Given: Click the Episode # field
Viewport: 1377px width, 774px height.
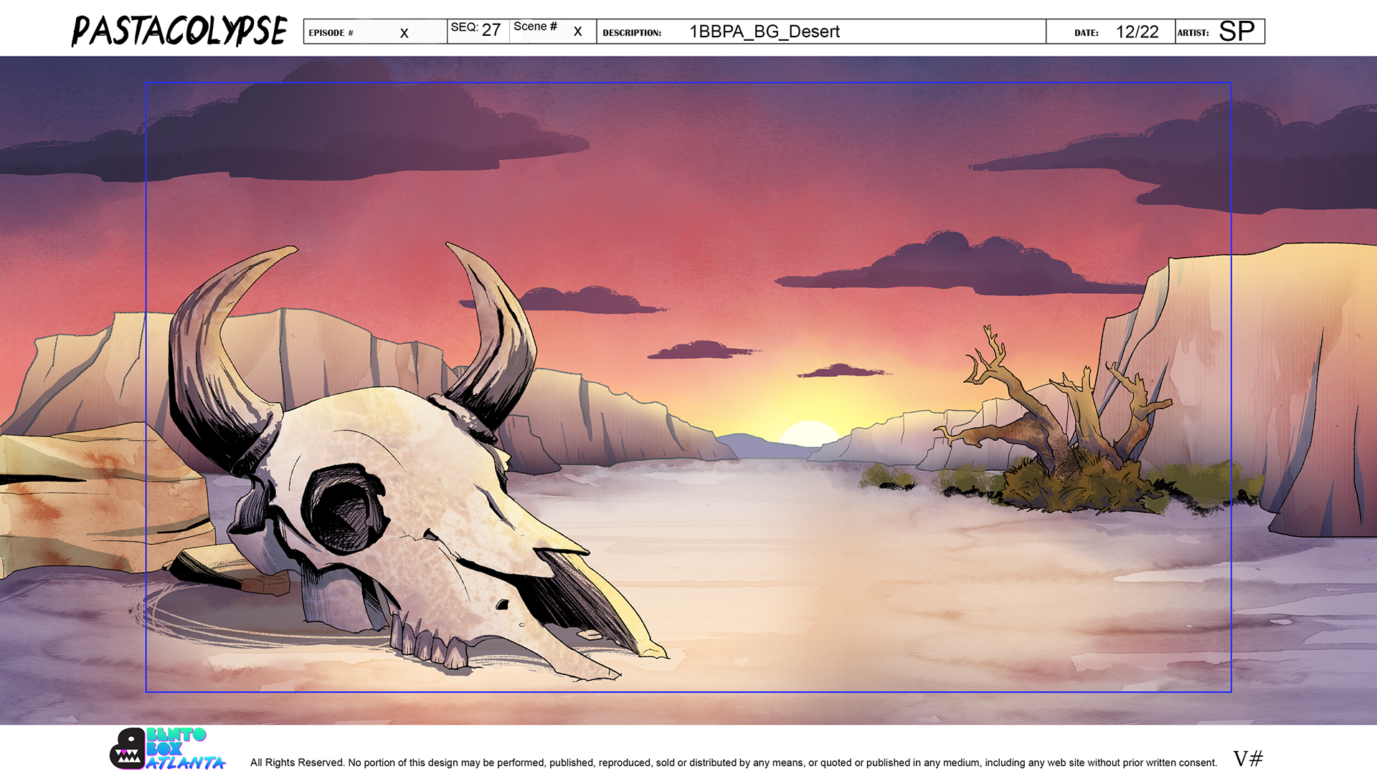Looking at the screenshot, I should (374, 32).
